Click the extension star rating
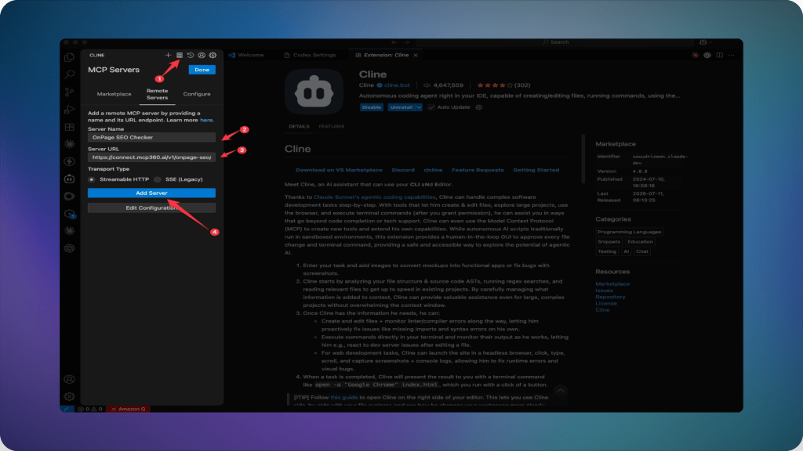The height and width of the screenshot is (451, 803). point(496,85)
